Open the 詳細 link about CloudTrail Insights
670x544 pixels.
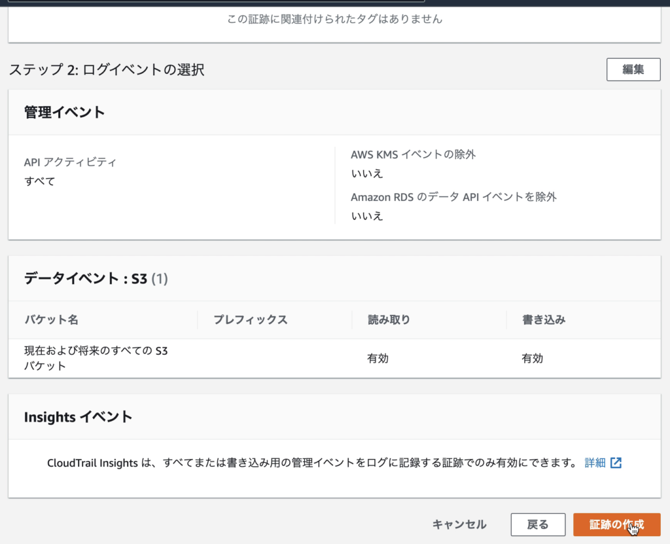595,463
